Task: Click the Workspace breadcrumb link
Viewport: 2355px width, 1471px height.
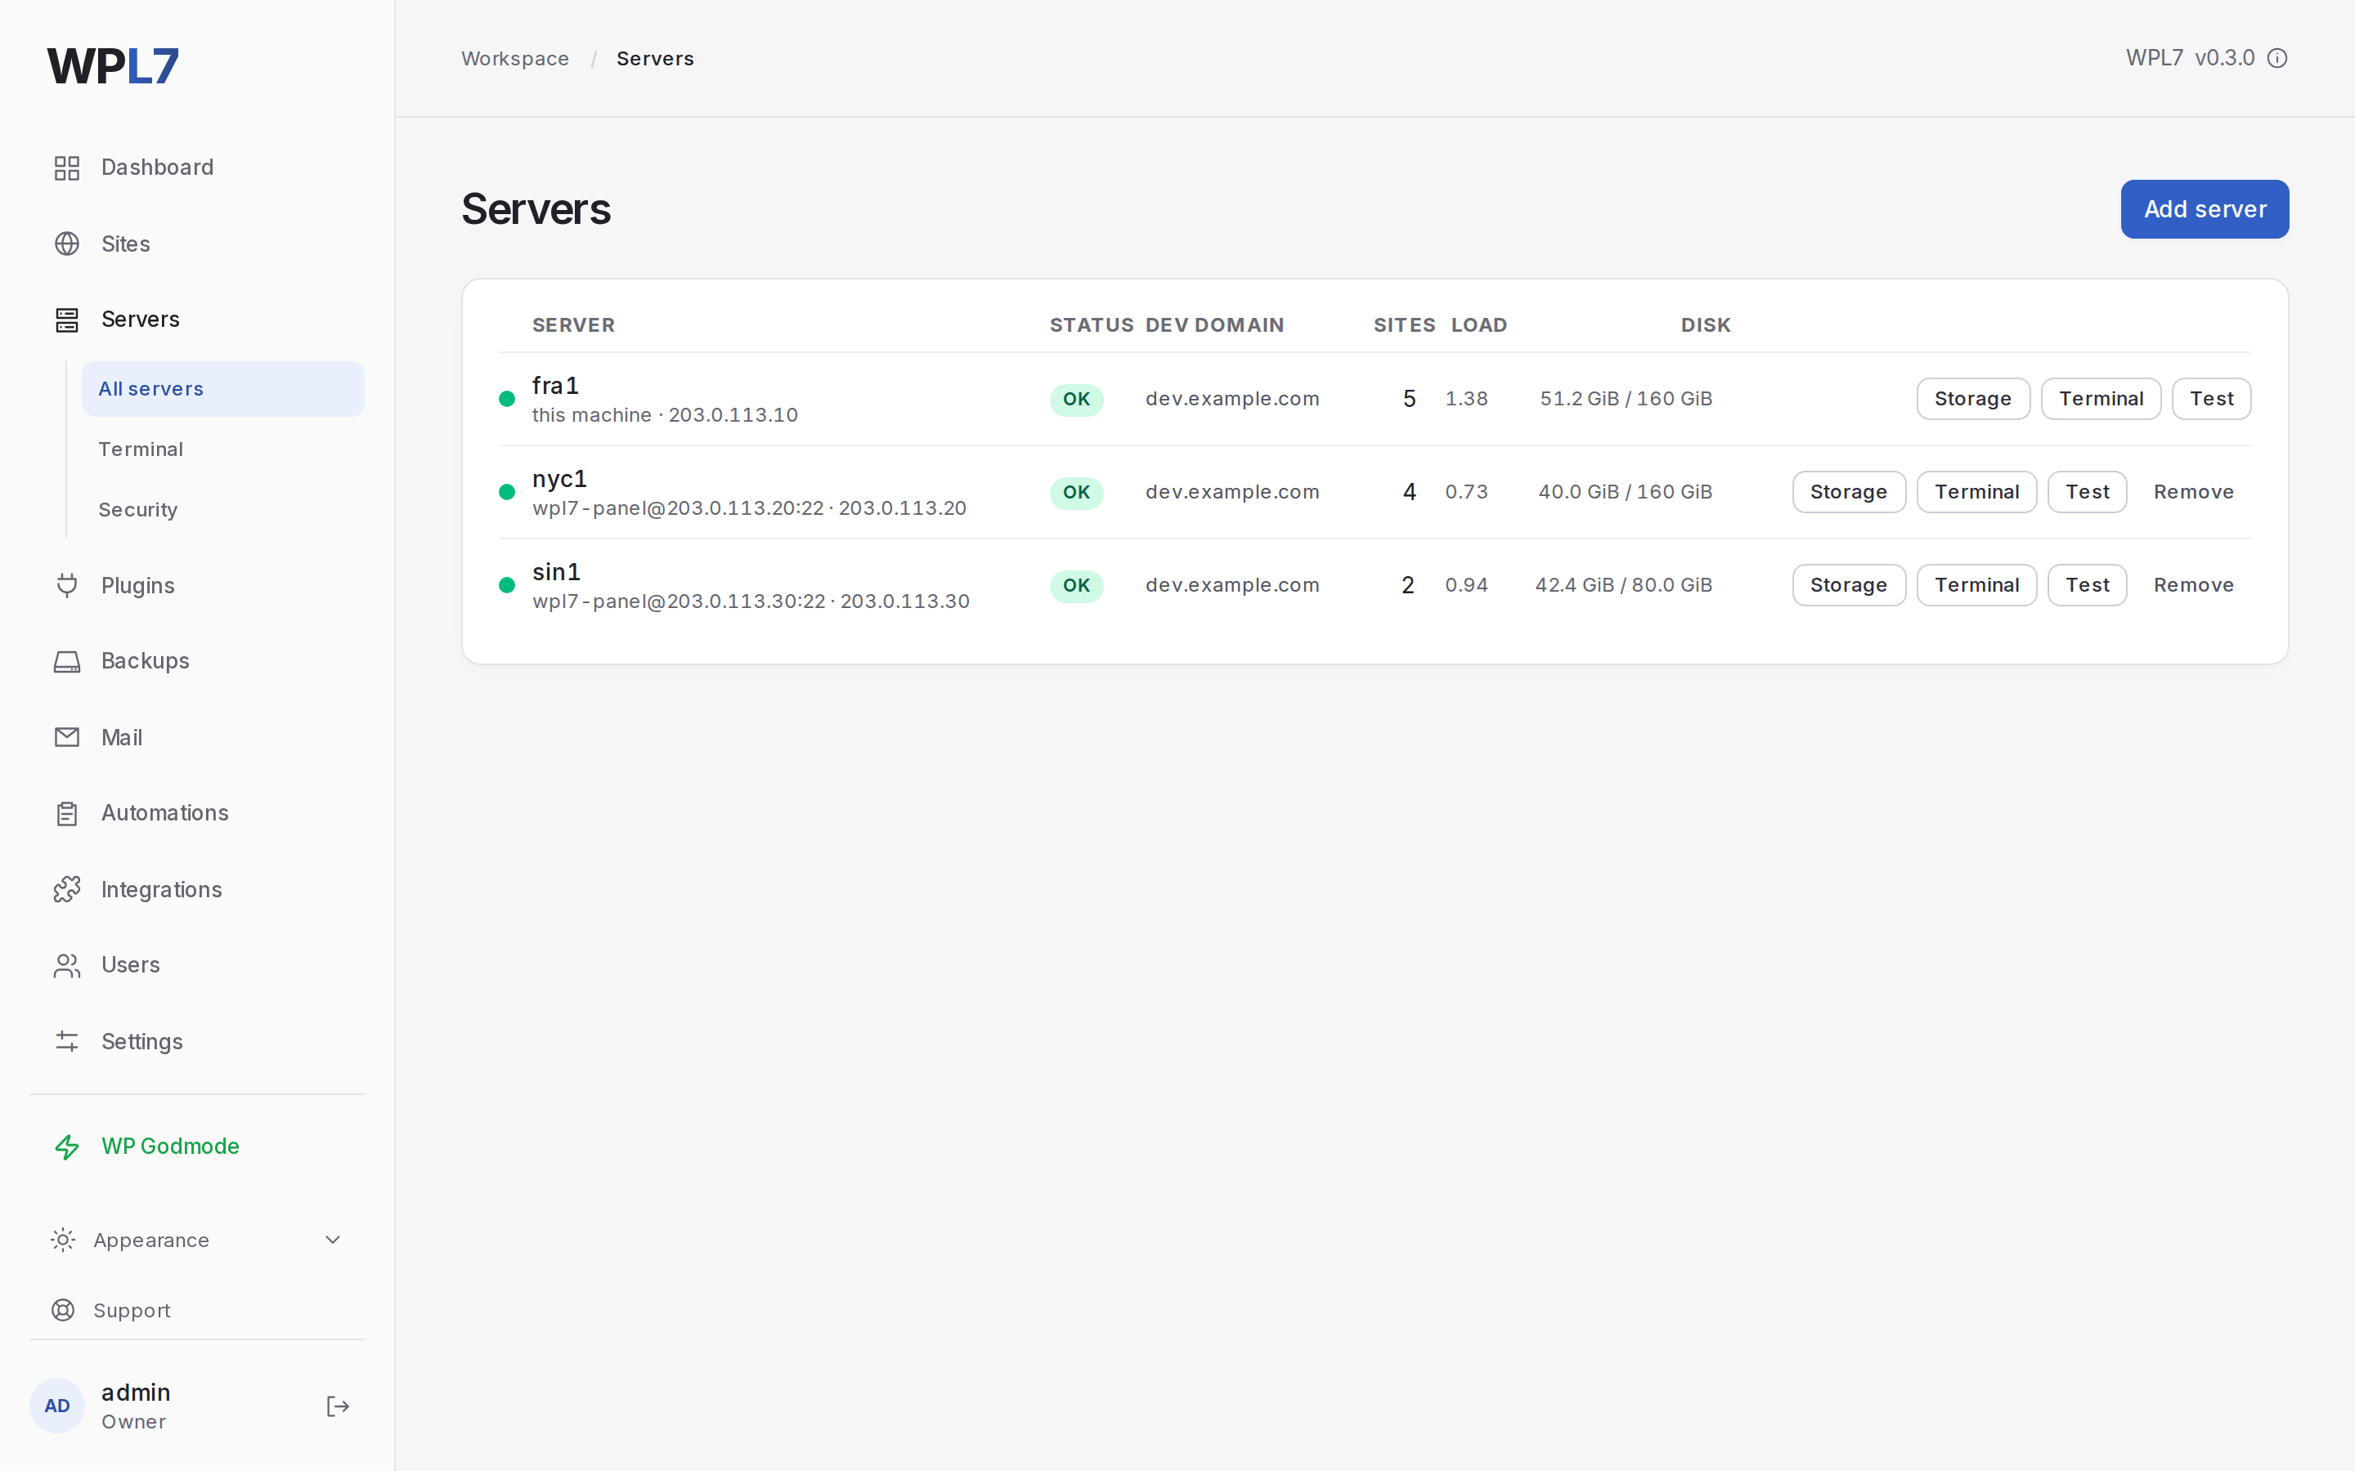Action: [515, 58]
